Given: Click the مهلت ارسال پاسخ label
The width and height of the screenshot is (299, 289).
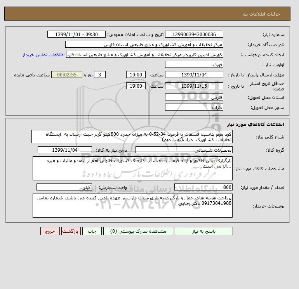Looking at the screenshot, I should point(265,75).
